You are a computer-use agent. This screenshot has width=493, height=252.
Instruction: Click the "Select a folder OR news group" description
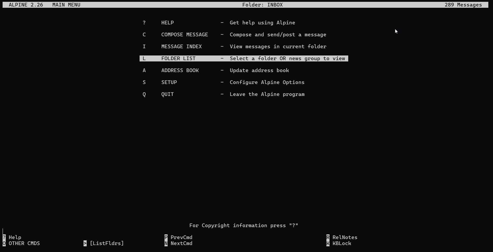click(x=287, y=59)
